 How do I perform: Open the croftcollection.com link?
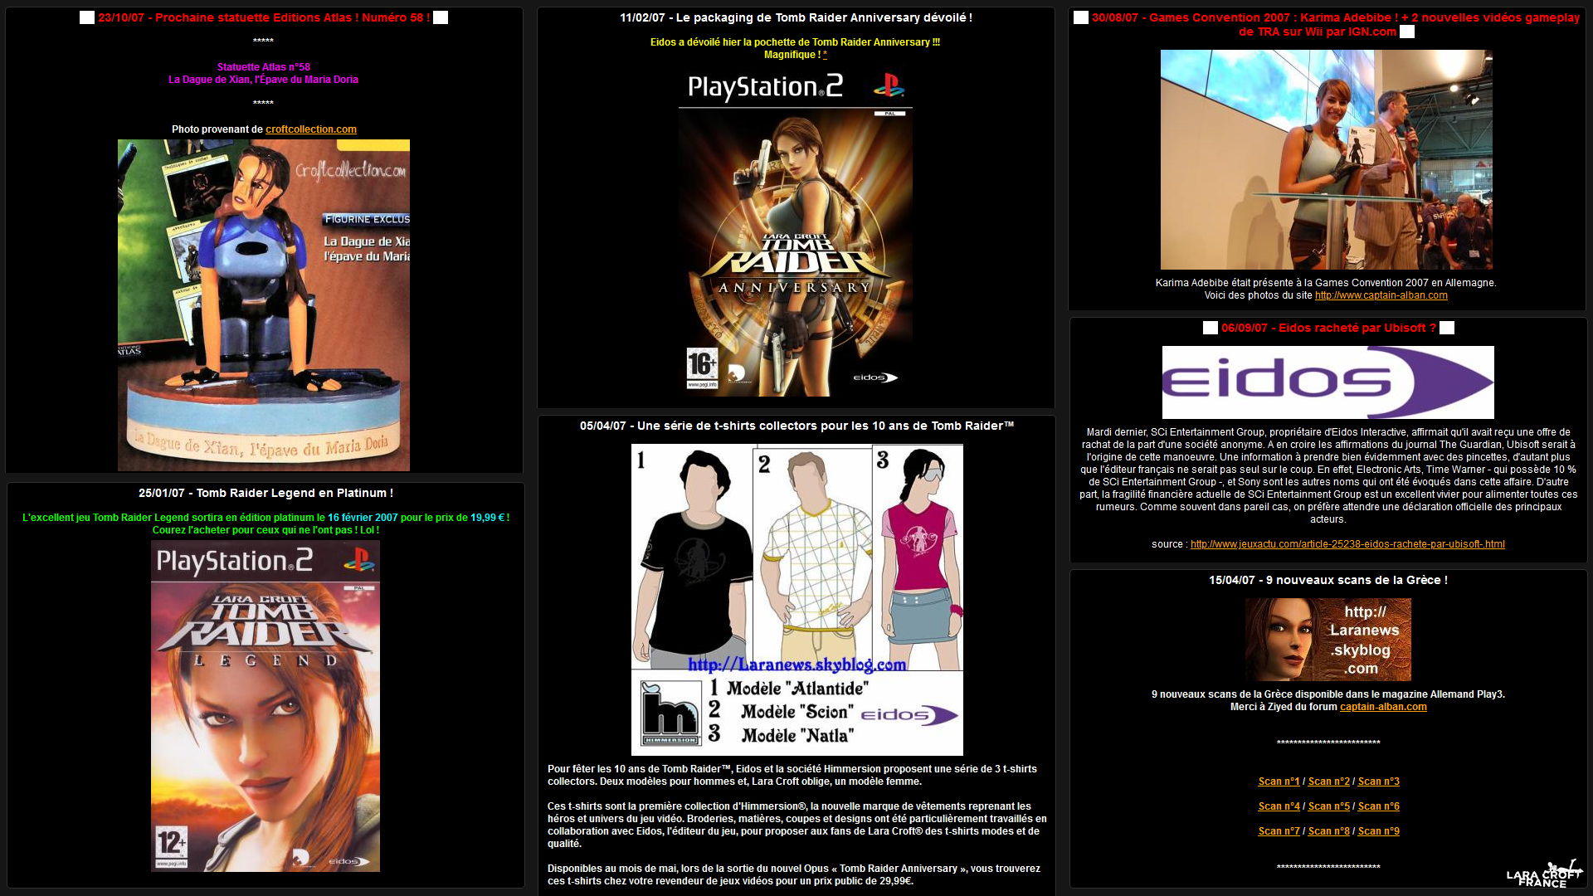(x=310, y=129)
